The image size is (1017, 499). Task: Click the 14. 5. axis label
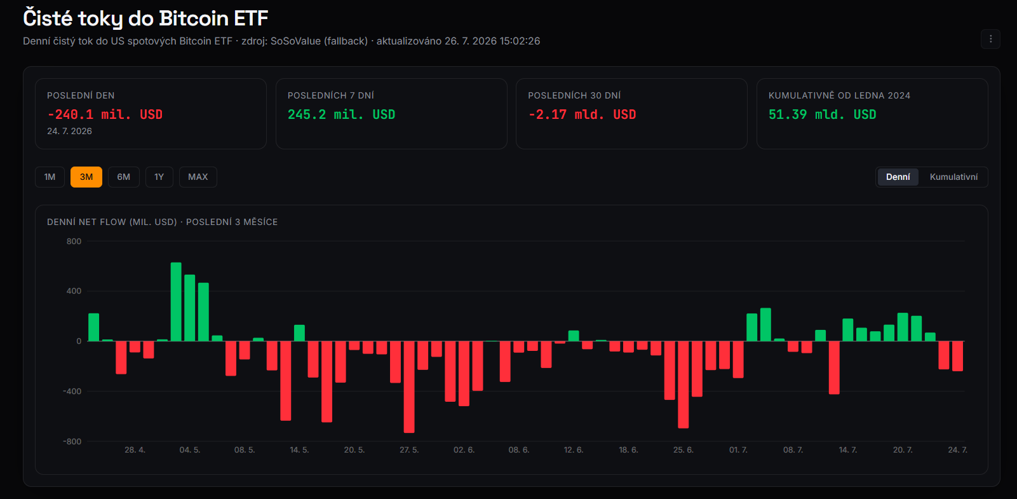[x=299, y=449]
